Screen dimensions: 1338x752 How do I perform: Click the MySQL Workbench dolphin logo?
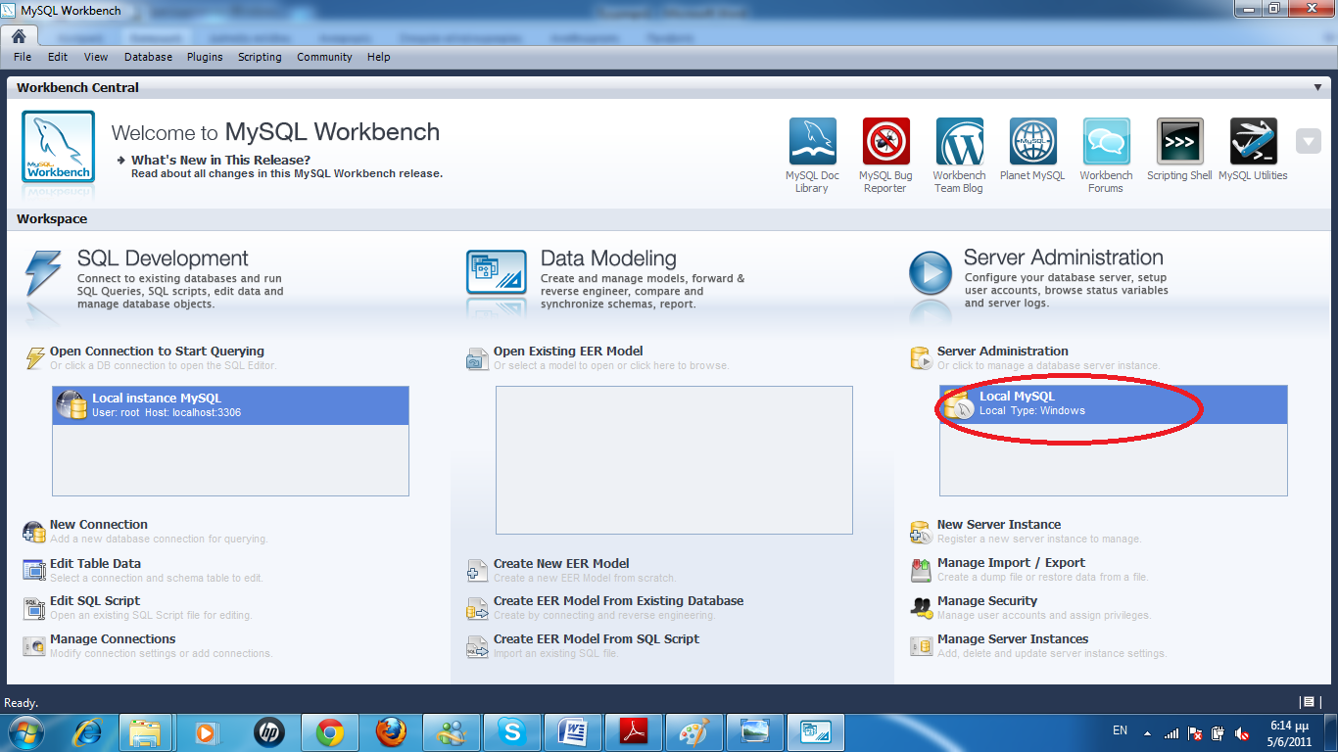[x=59, y=147]
